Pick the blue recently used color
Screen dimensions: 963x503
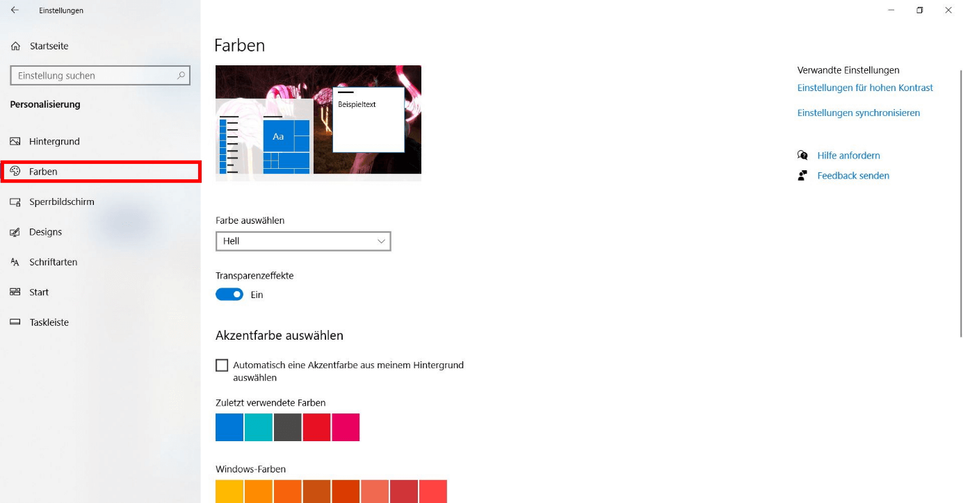[x=229, y=427]
